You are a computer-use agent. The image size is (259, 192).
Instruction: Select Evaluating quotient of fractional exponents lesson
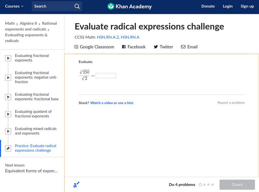(x=33, y=114)
